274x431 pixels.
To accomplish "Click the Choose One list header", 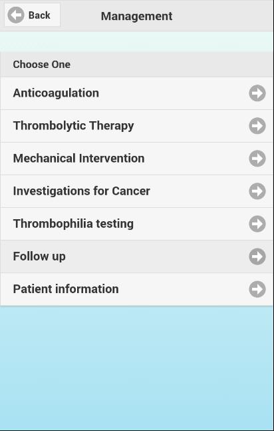I will (137, 65).
